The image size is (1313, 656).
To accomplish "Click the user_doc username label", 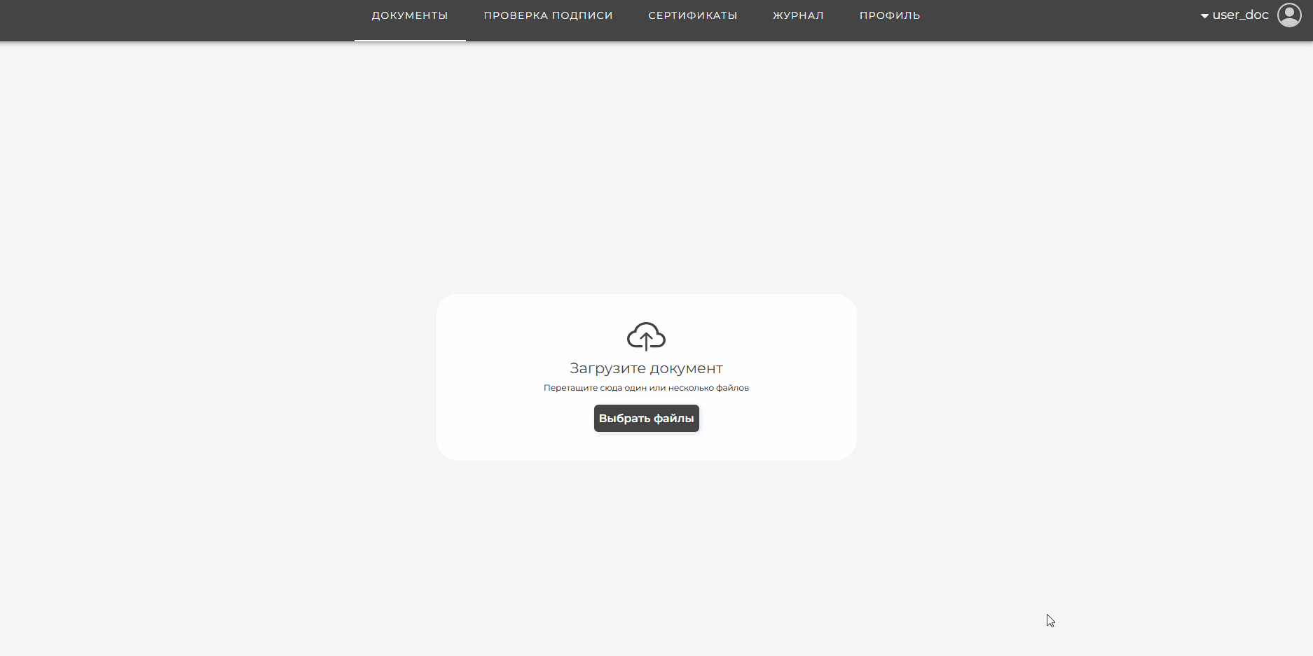I will click(x=1240, y=15).
